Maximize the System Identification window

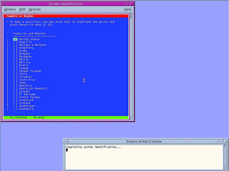[132, 4]
